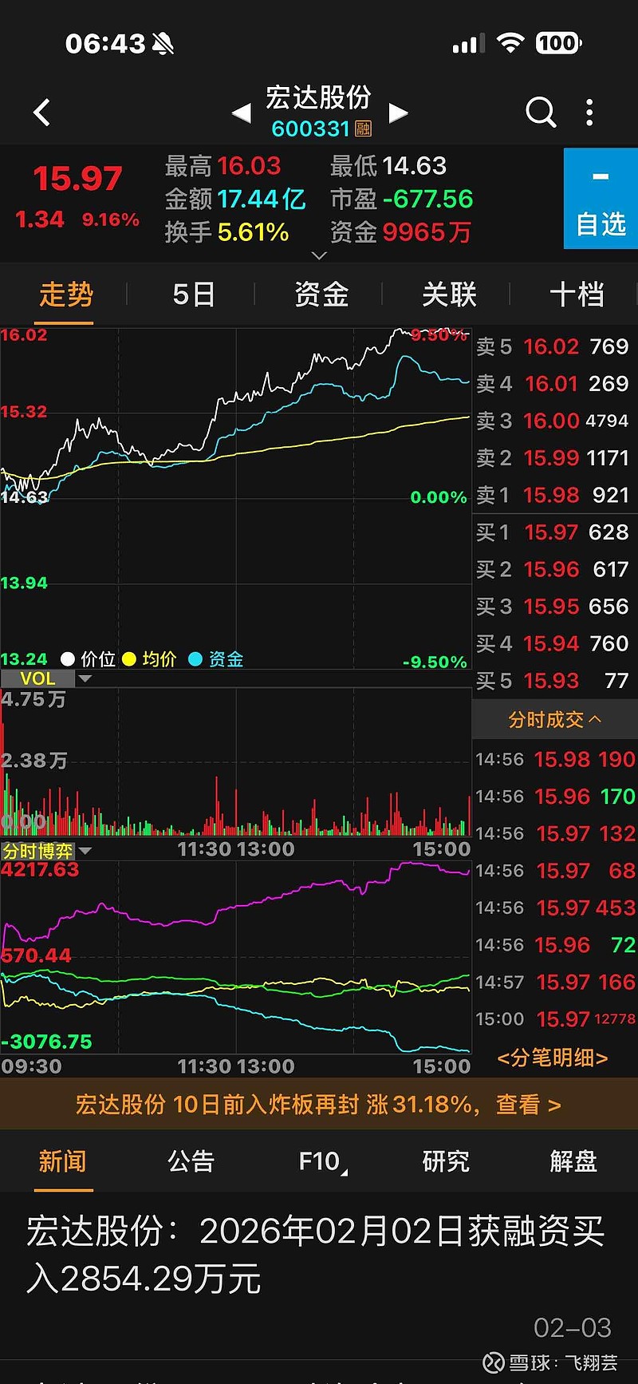Tap the 宏达股份 stock name title
The width and height of the screenshot is (638, 1384).
pyautogui.click(x=319, y=97)
